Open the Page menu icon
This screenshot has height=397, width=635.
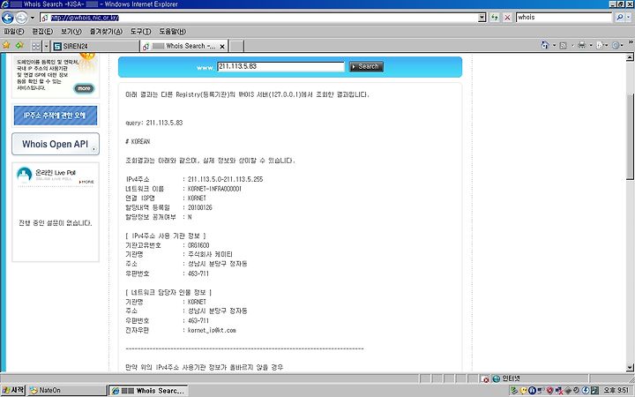pos(600,45)
